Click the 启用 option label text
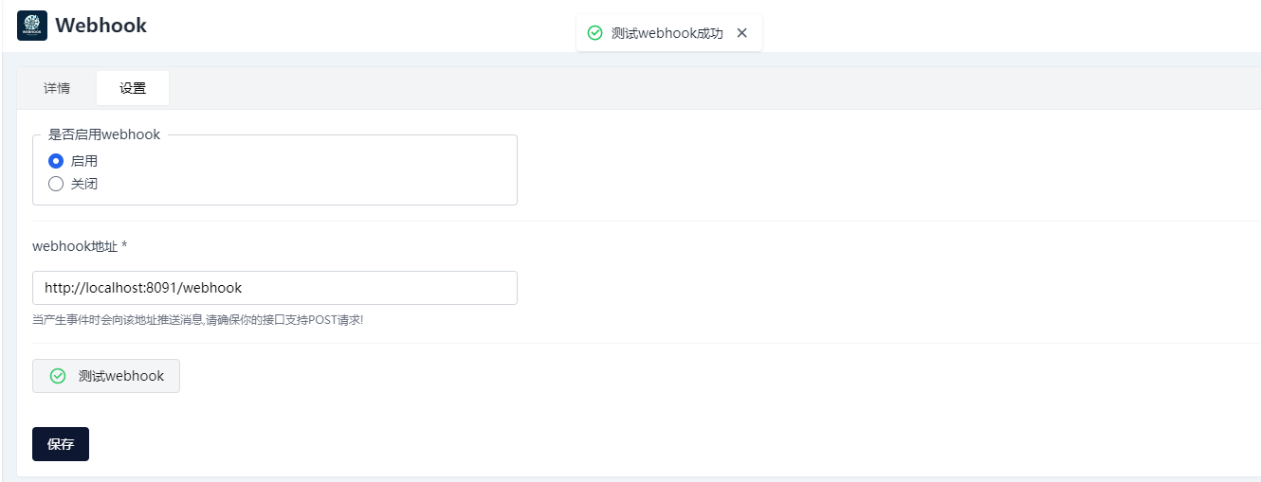 click(84, 161)
